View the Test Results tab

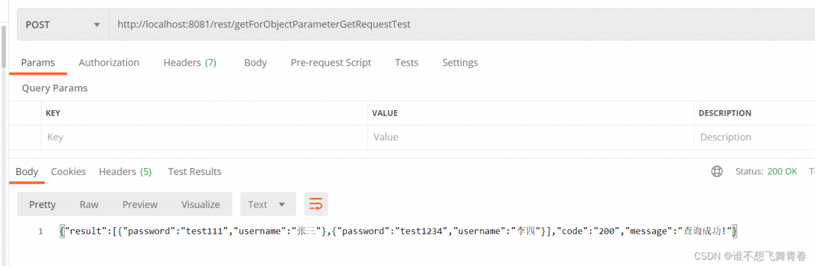[195, 171]
